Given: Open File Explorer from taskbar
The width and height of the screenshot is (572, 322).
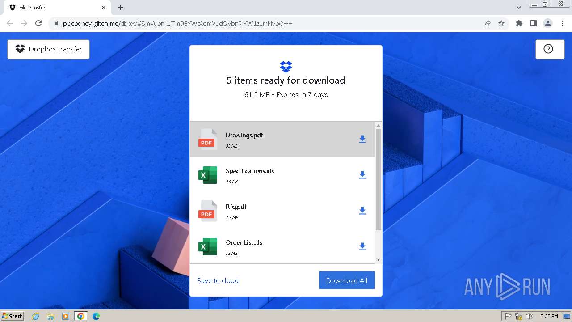Looking at the screenshot, I should pyautogui.click(x=50, y=316).
